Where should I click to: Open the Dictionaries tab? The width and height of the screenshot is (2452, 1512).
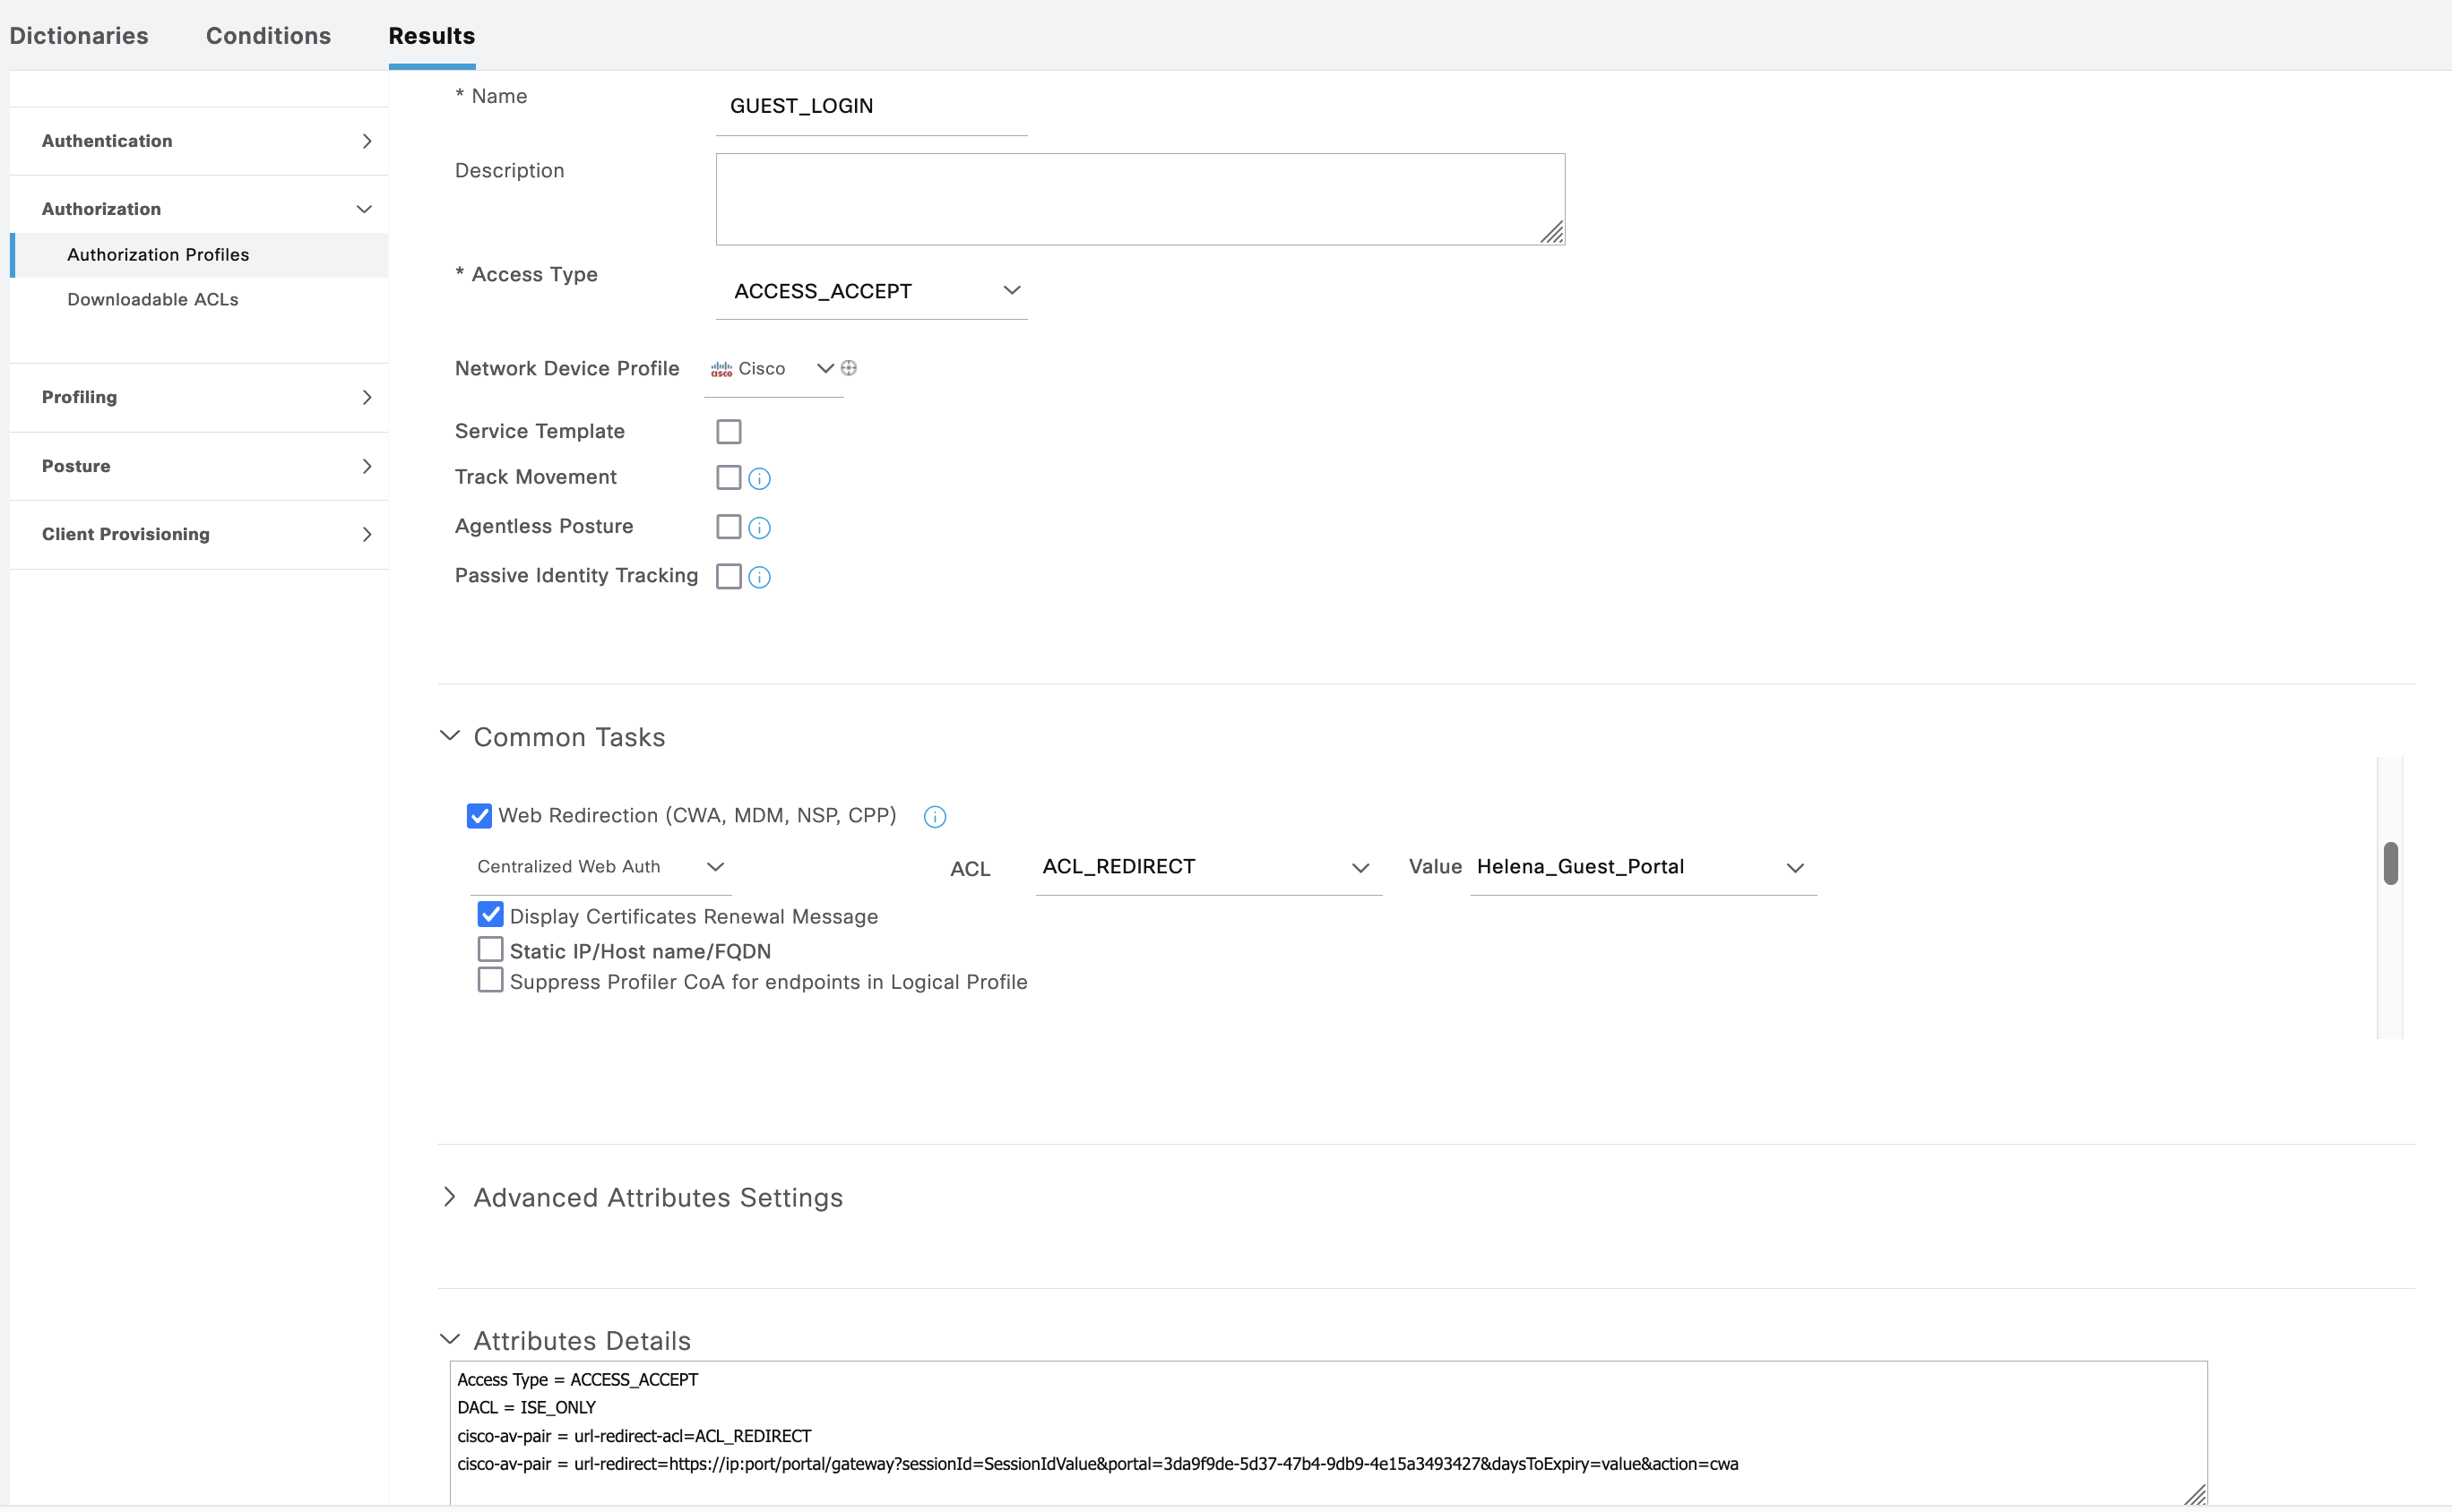coord(79,36)
